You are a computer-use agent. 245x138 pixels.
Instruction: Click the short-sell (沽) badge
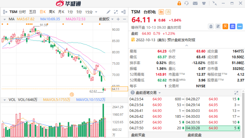[168, 12]
